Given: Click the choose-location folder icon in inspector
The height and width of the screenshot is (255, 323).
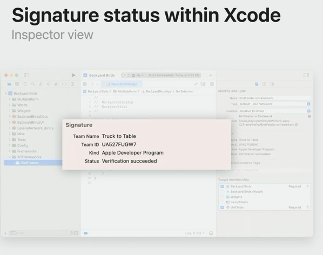Looking at the screenshot, I should [x=309, y=116].
